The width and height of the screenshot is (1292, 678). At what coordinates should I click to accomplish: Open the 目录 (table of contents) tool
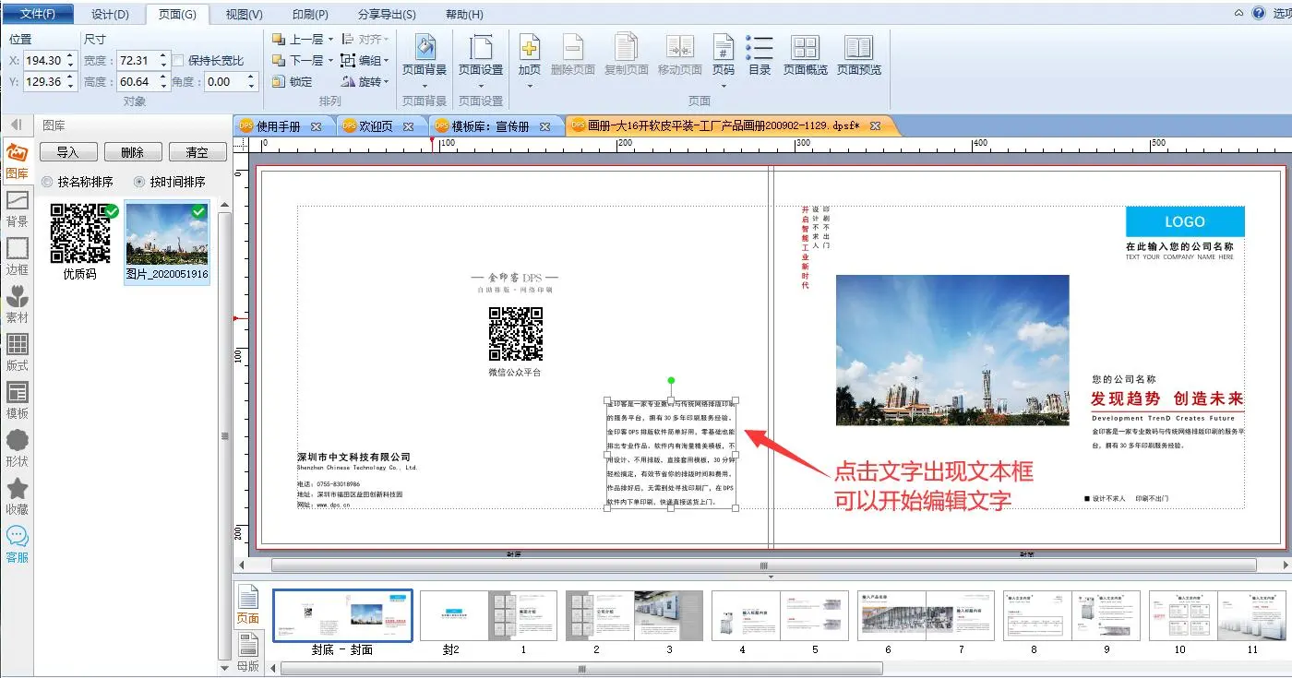coord(760,48)
